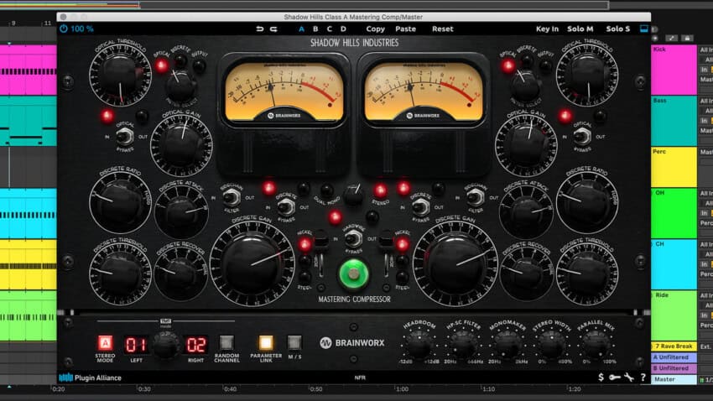Click the question mark help icon
This screenshot has width=713, height=401.
[643, 378]
